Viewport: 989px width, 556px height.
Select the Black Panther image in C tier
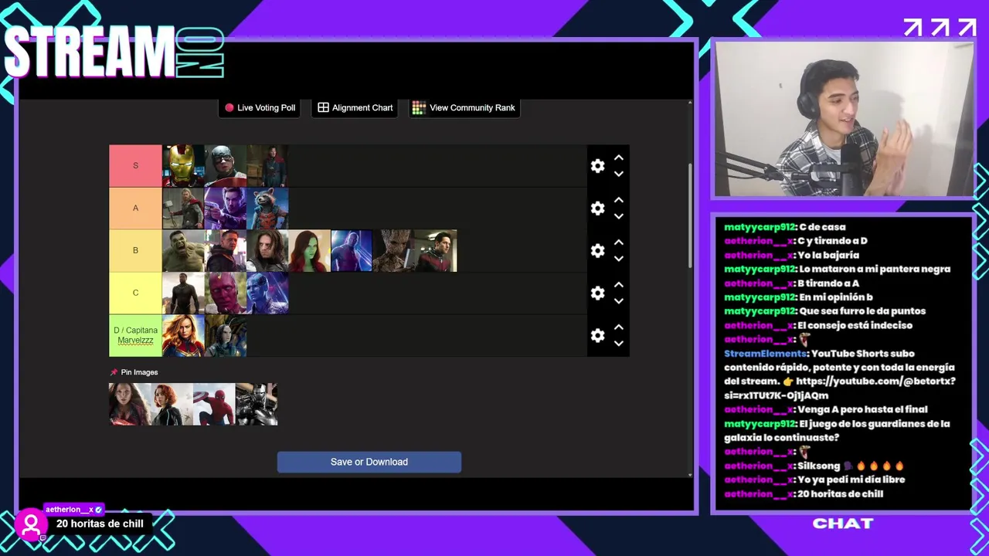click(183, 293)
